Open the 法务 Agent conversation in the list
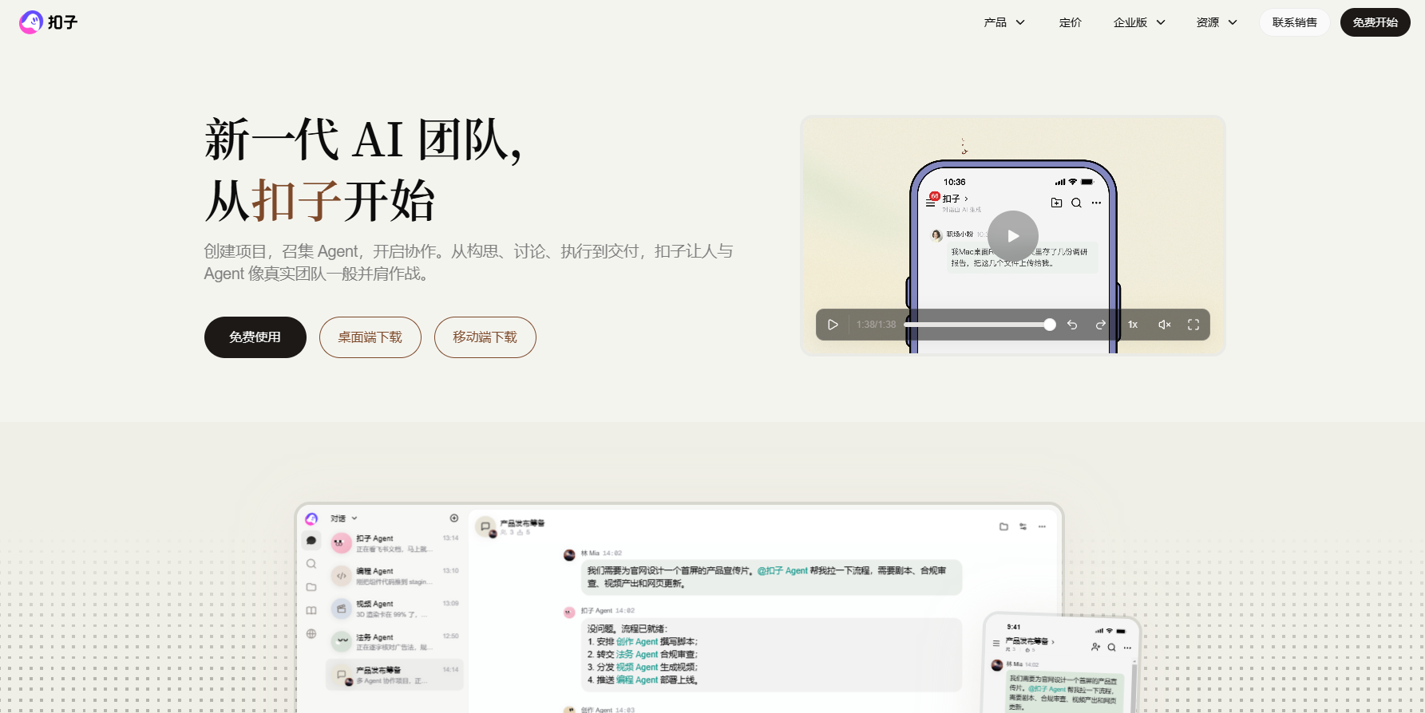Image resolution: width=1425 pixels, height=713 pixels. pos(395,641)
